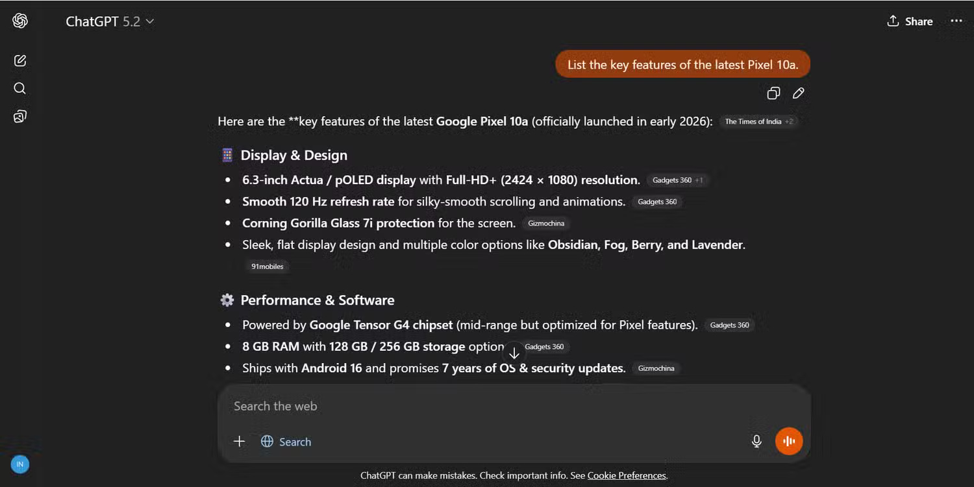
Task: Open the Gizmochina source citation
Action: coord(545,223)
